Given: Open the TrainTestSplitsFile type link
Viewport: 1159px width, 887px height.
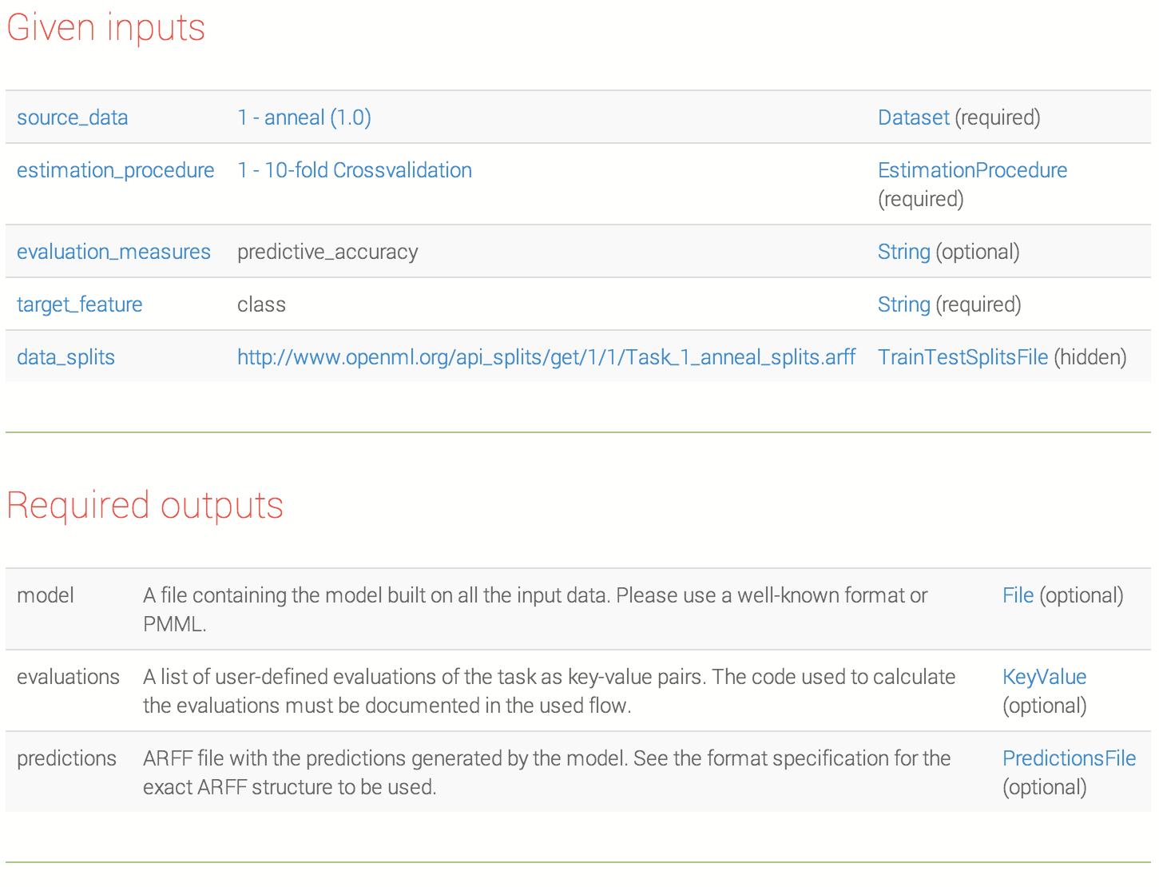Looking at the screenshot, I should (963, 357).
